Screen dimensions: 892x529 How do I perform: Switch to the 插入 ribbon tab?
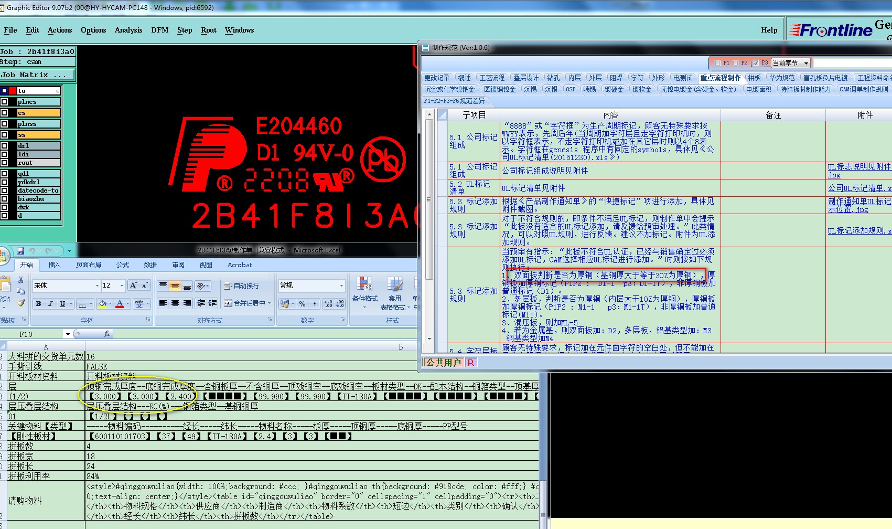click(55, 265)
